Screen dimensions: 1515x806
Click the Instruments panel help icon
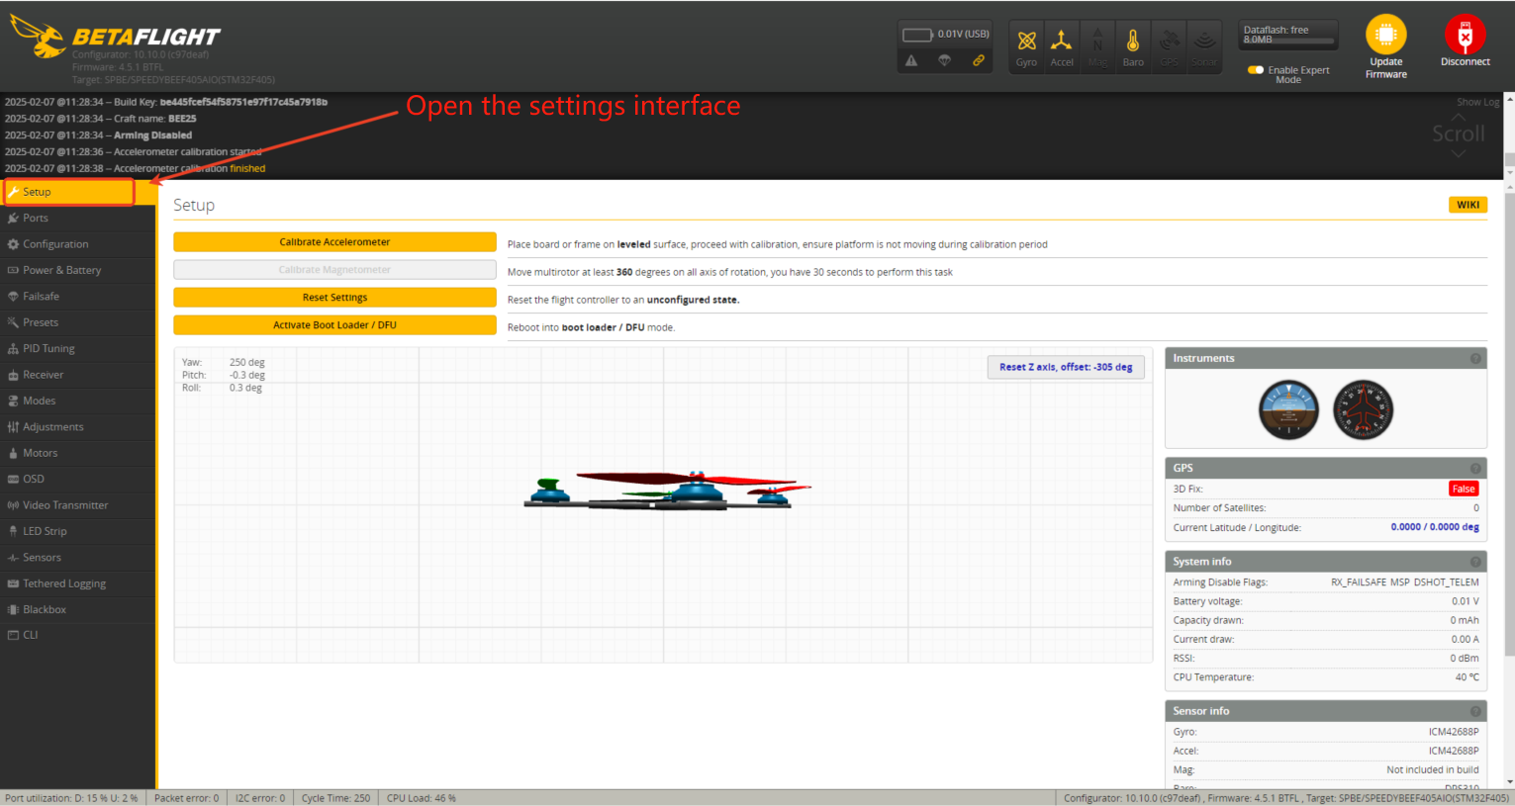tap(1475, 359)
